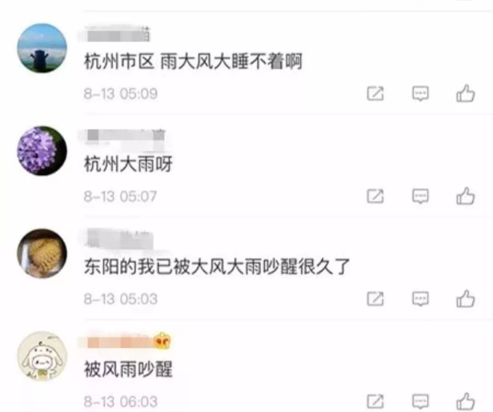Reply to the 杭州市区 雨大风大睡不着啊 comment
The width and height of the screenshot is (493, 412).
(420, 94)
